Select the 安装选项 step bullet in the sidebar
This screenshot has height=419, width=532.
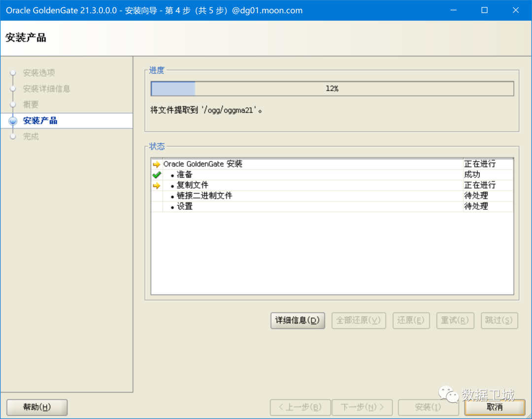(x=13, y=72)
